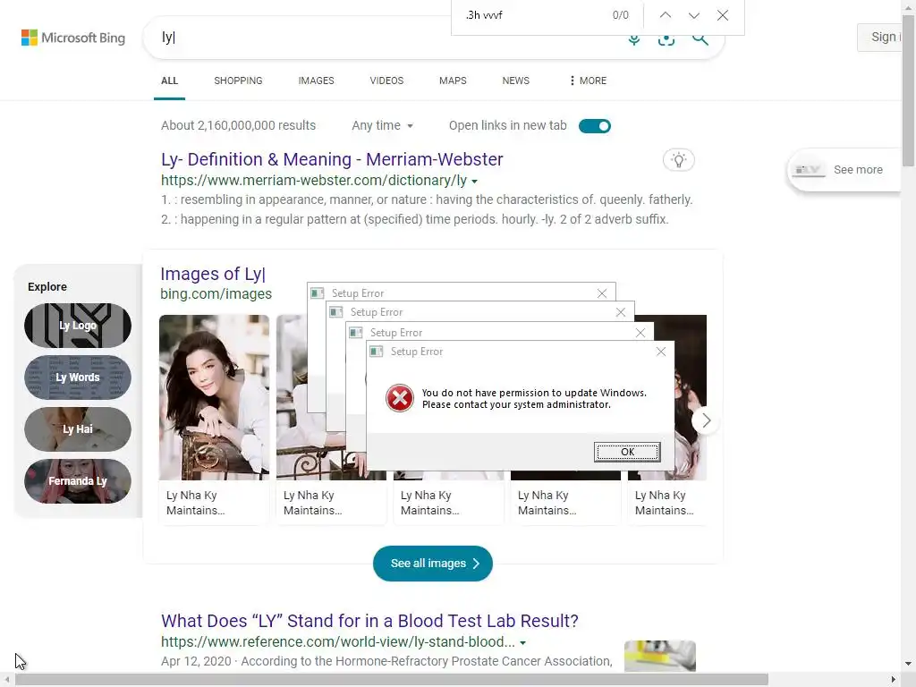Click the vertical scrollbar thumb

coord(909,90)
